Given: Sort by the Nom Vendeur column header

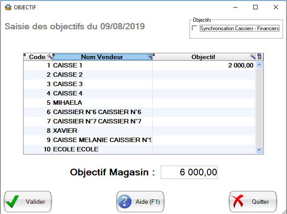Looking at the screenshot, I should click(x=102, y=57).
